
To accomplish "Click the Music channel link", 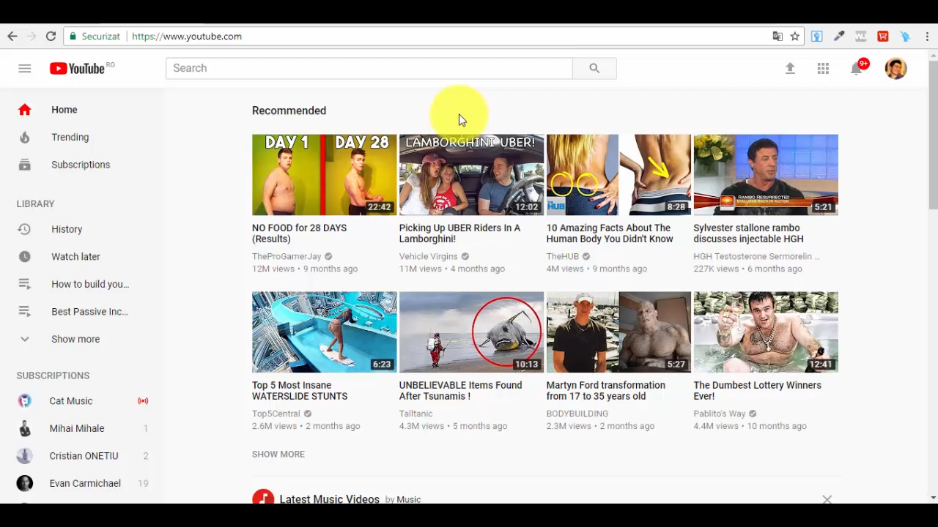I will tap(408, 499).
